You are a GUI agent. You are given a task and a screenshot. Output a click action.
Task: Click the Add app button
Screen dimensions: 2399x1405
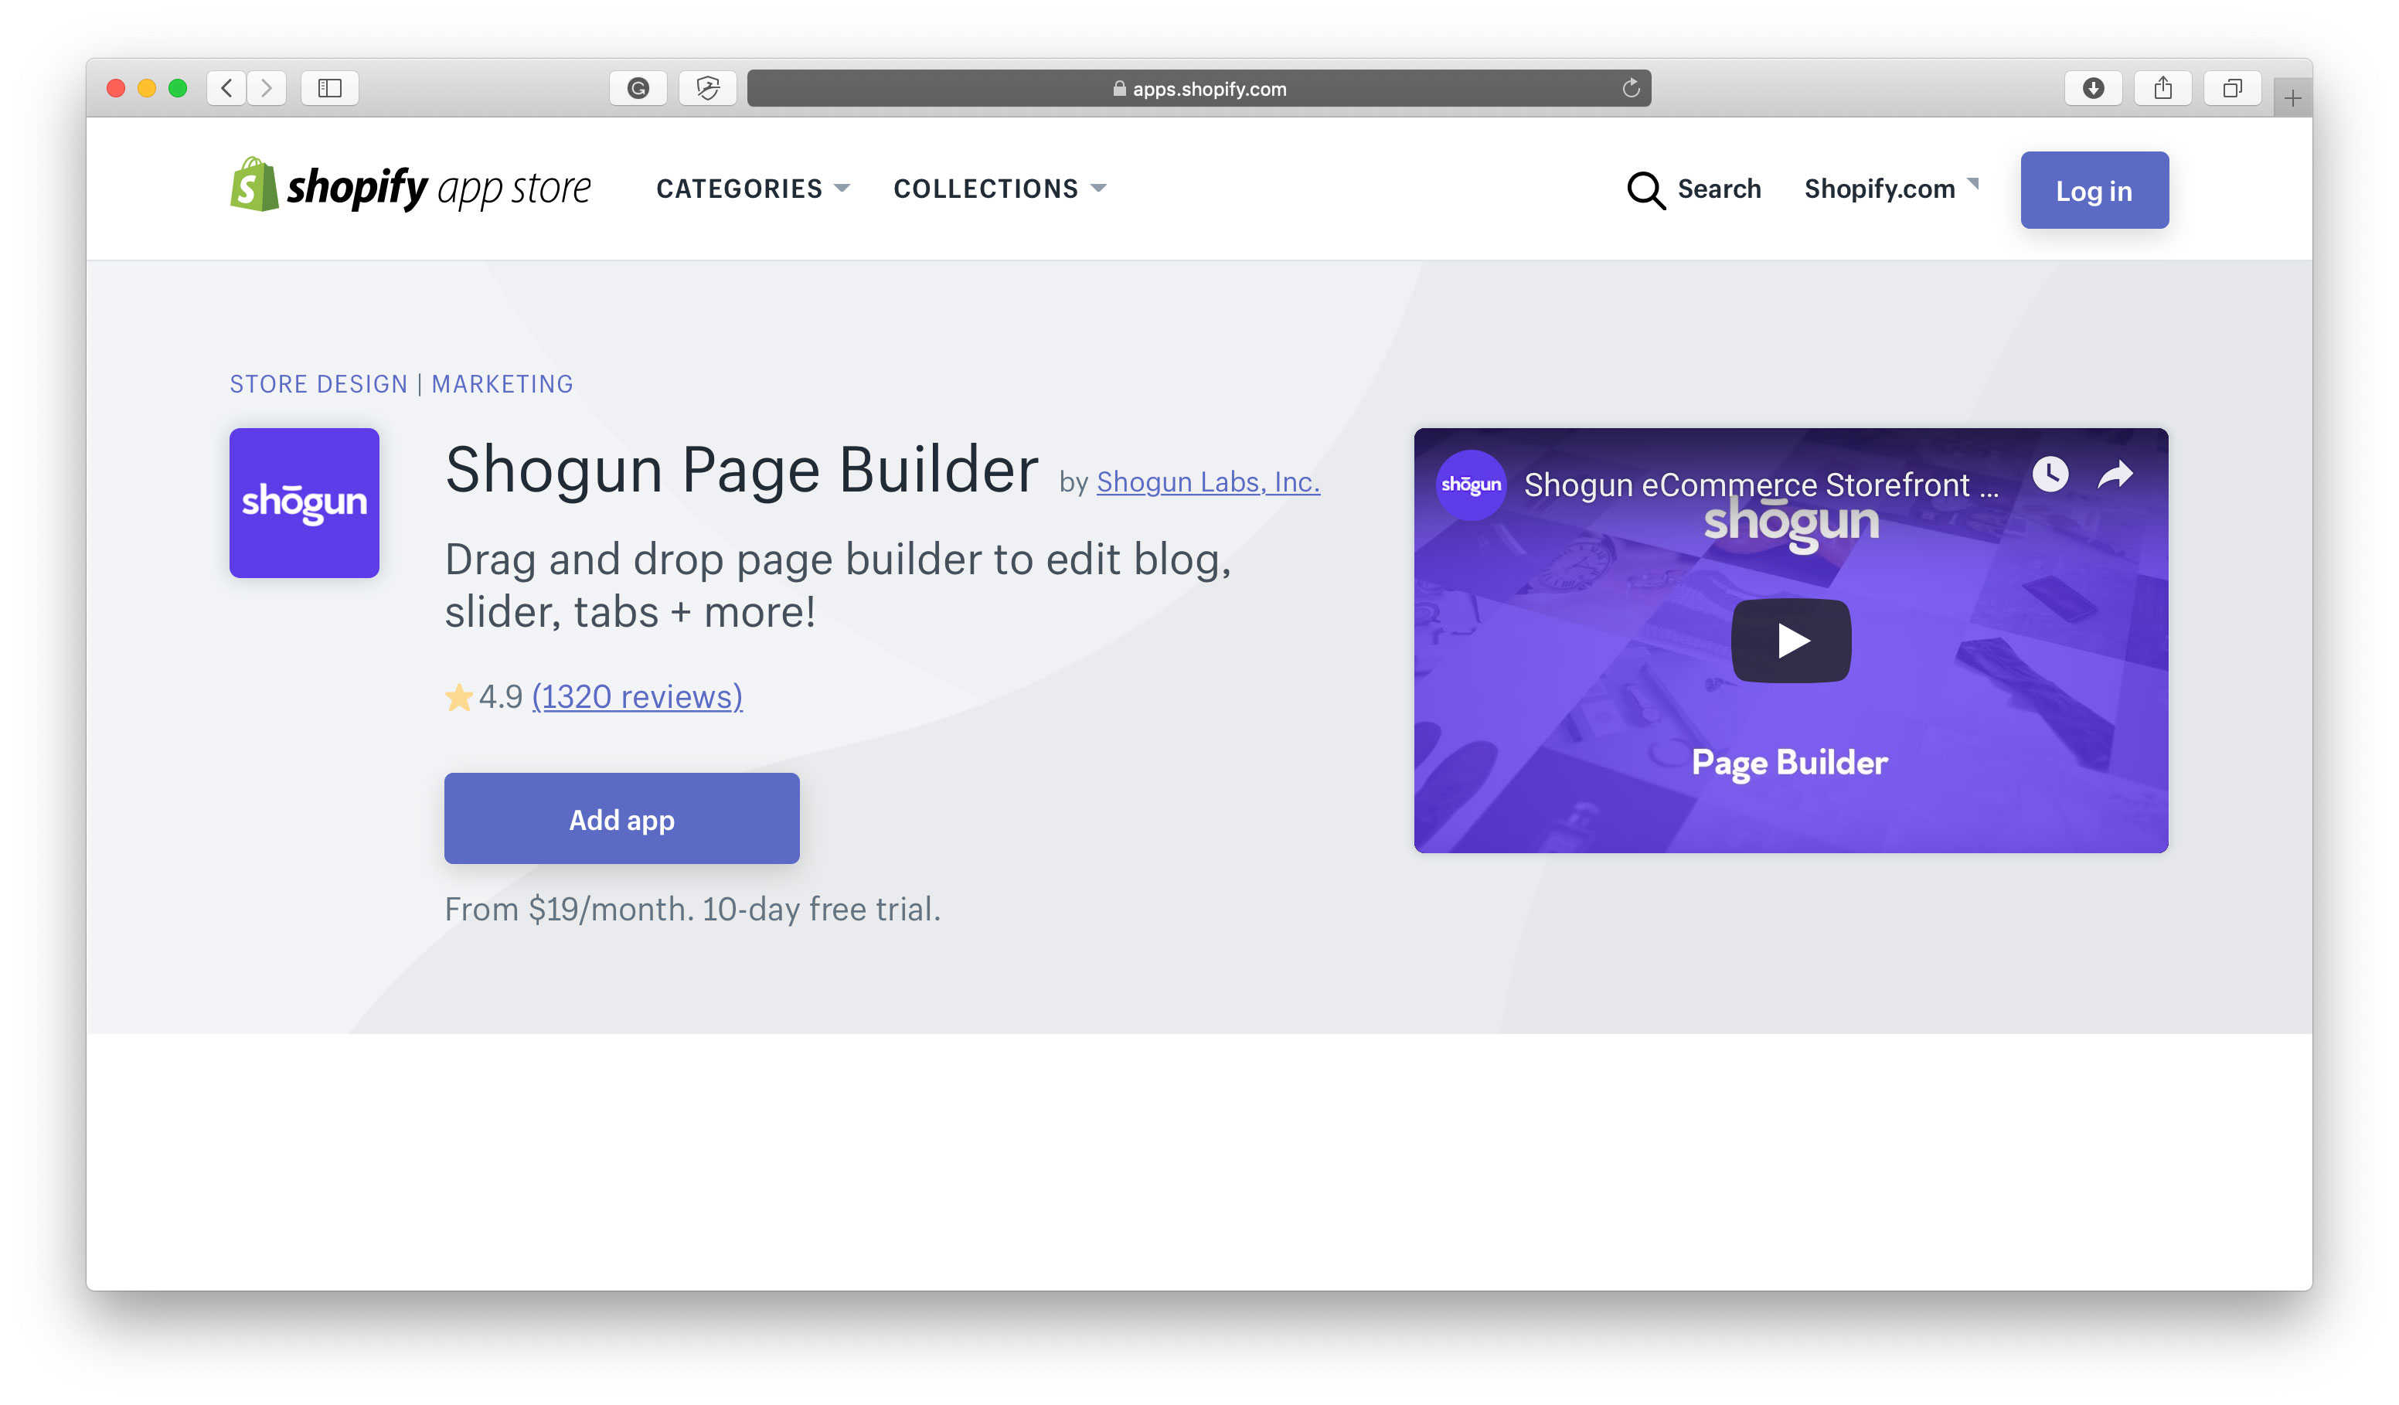pyautogui.click(x=621, y=818)
